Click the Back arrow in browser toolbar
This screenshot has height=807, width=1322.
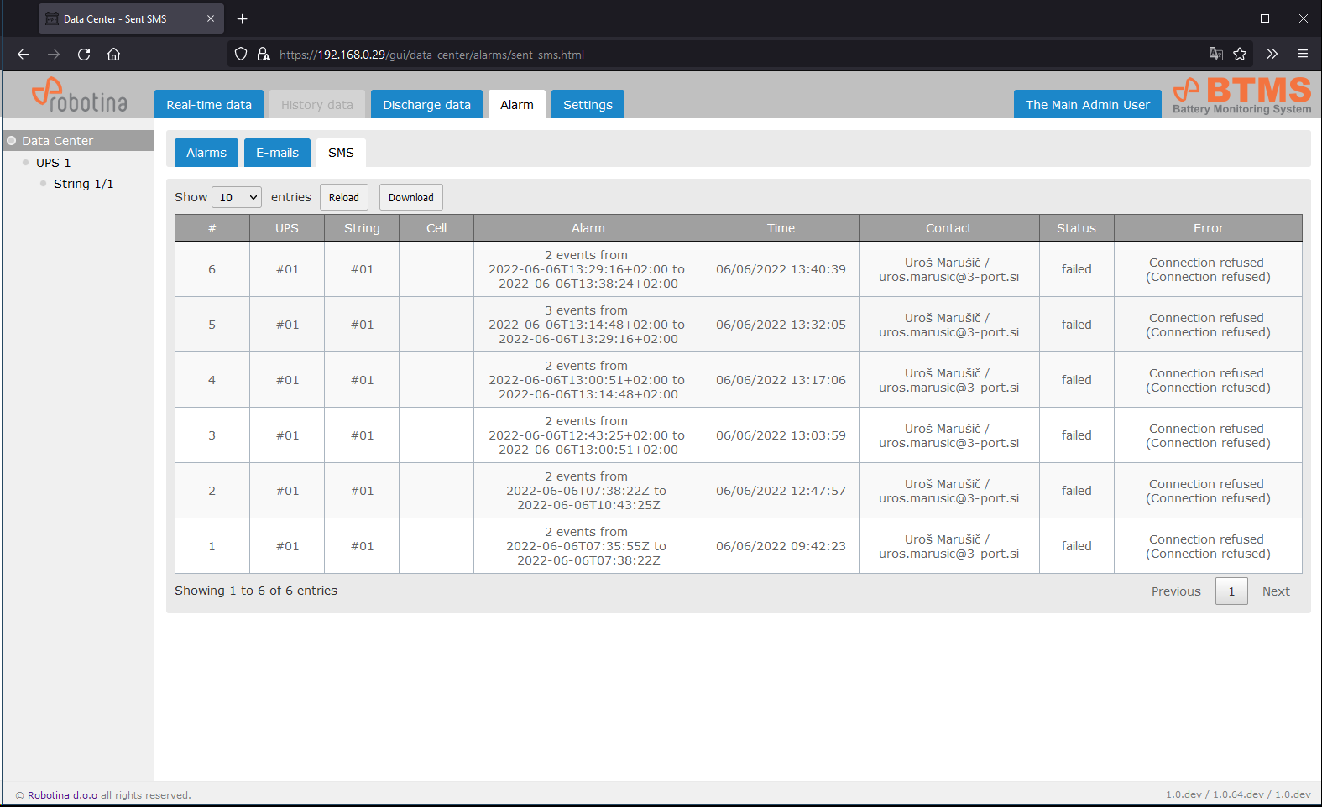click(x=24, y=55)
